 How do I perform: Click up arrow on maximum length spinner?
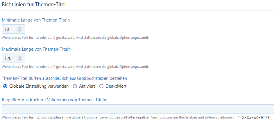tap(20, 57)
